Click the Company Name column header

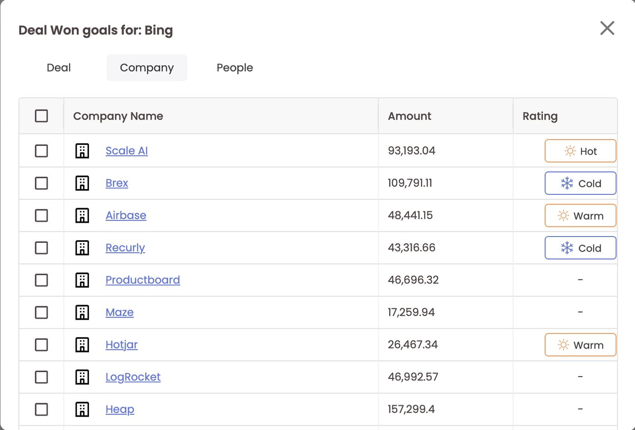tap(221, 116)
